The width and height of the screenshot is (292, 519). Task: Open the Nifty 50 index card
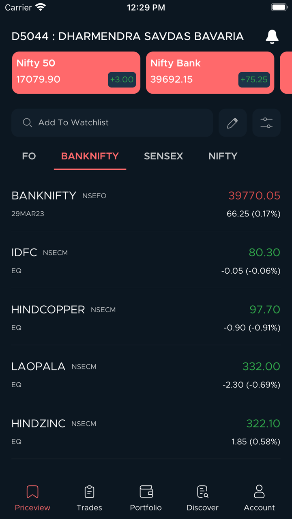(76, 73)
